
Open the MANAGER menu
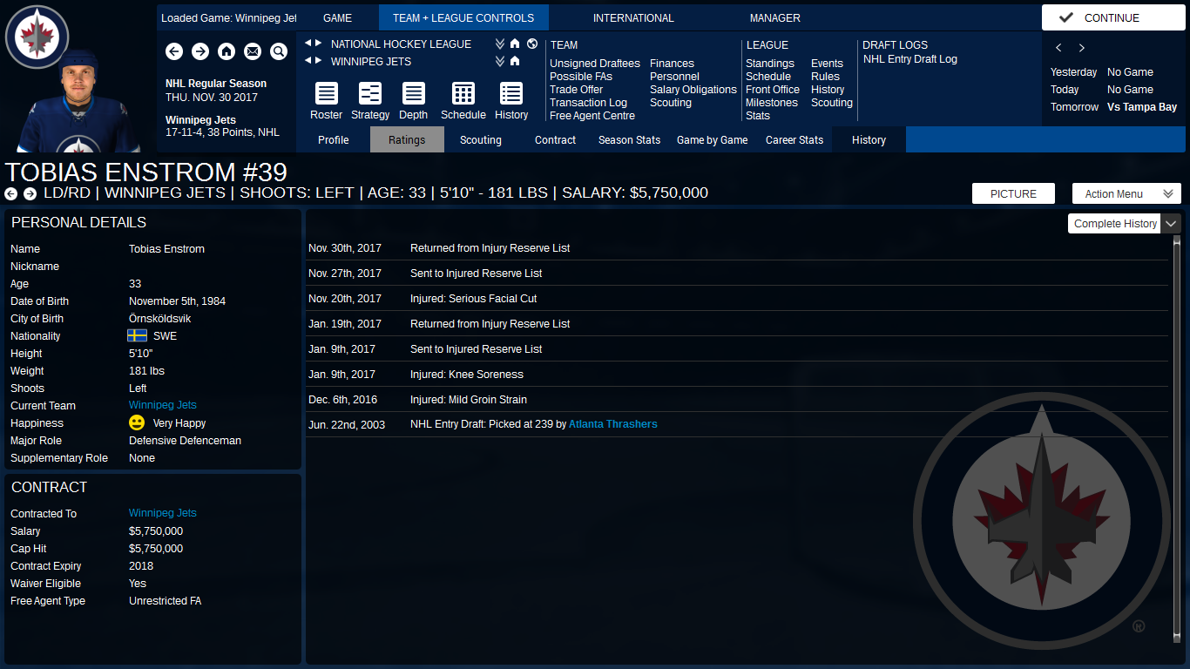pyautogui.click(x=774, y=17)
